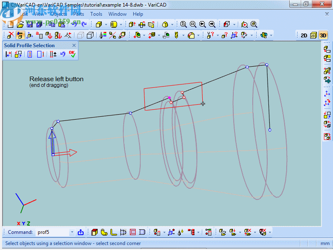Click the New file icon
Image resolution: width=333 pixels, height=250 pixels.
[x=10, y=24]
